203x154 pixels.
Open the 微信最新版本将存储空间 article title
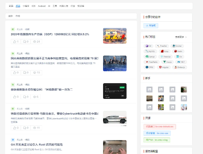coord(42,89)
